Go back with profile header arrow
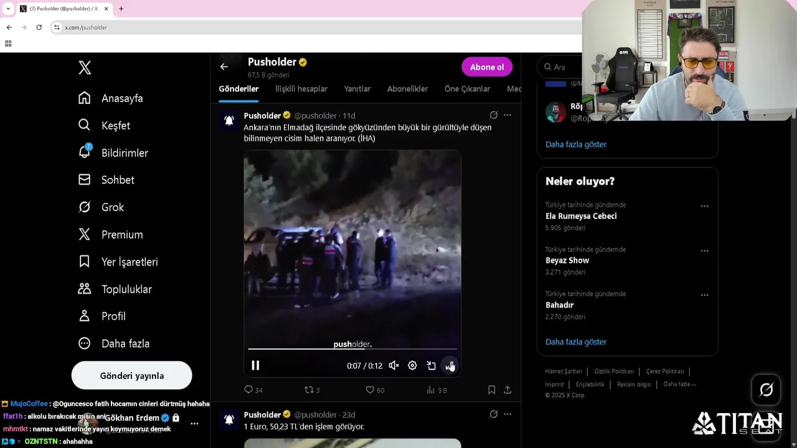797x448 pixels. [224, 67]
